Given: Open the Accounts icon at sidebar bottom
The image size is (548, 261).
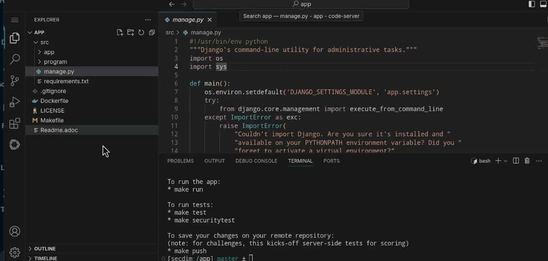Looking at the screenshot, I should click(x=15, y=231).
